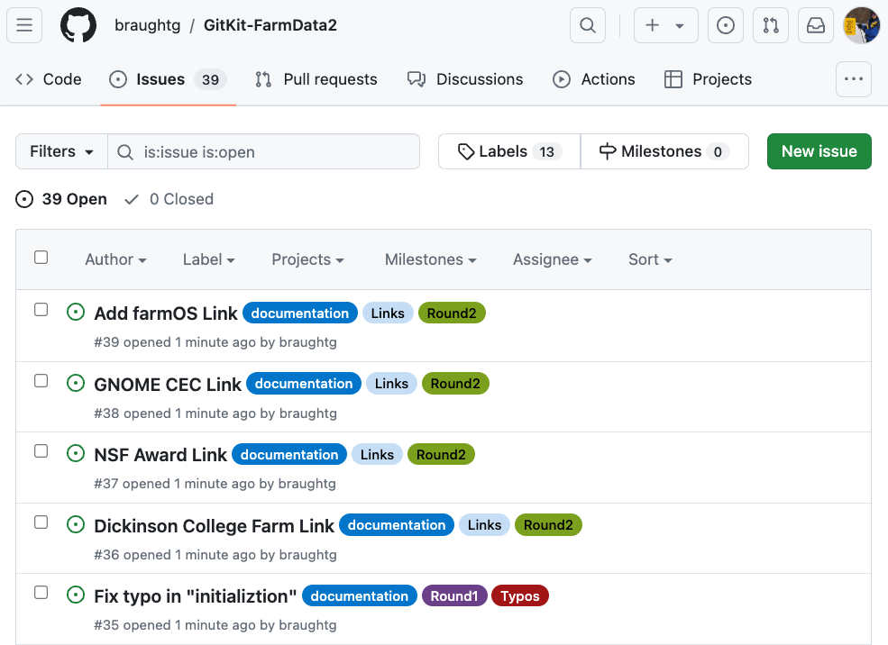The height and width of the screenshot is (645, 888).
Task: Open the NSF Award Link issue title
Action: (x=160, y=455)
